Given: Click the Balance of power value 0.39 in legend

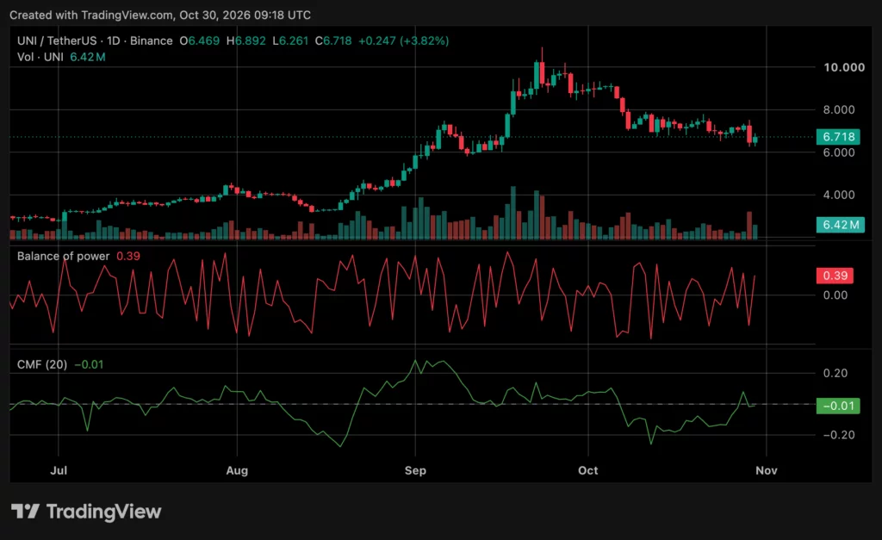Looking at the screenshot, I should 128,256.
